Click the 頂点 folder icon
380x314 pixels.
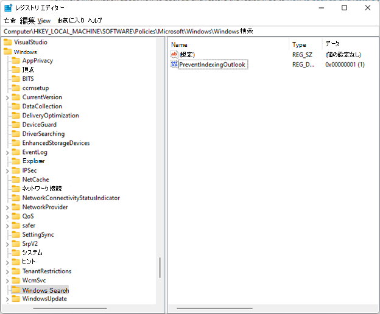click(16, 70)
